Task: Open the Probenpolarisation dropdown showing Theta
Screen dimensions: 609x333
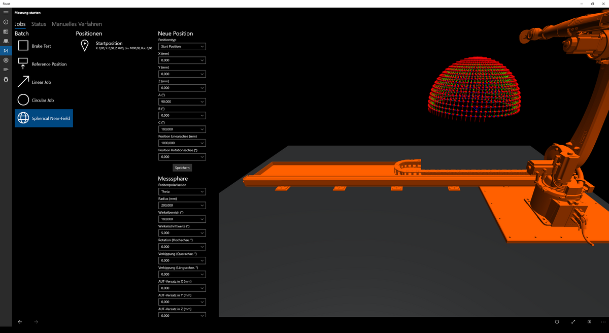Action: pyautogui.click(x=182, y=192)
